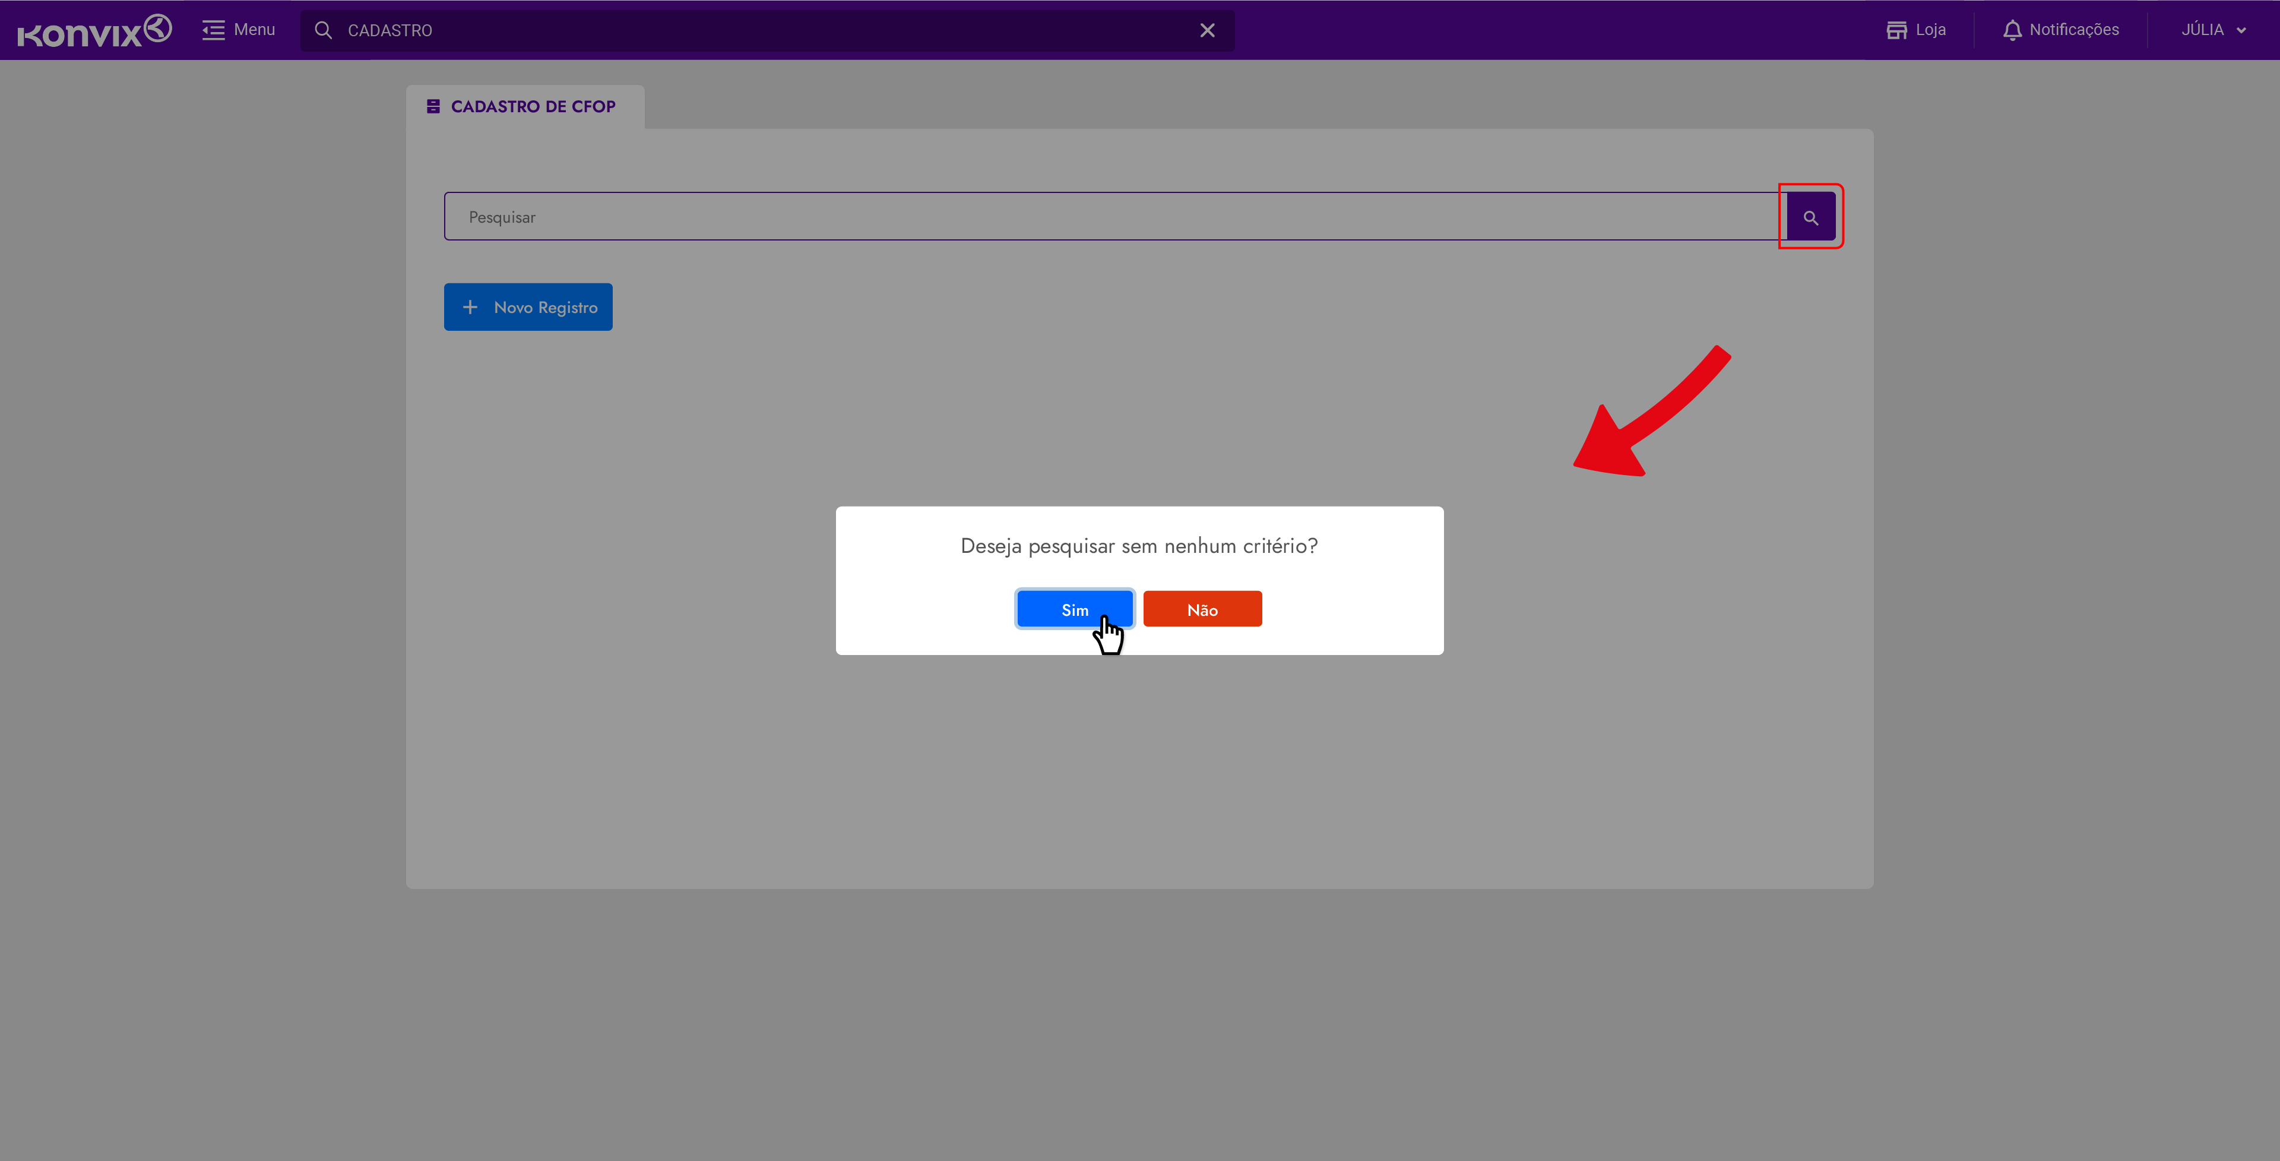The image size is (2280, 1161).
Task: Click the Konvix logo
Action: [94, 31]
